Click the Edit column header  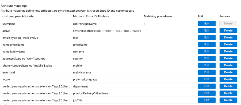(200, 16)
